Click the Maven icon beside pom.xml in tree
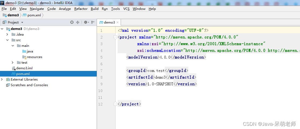300x129 pixels. tap(13, 74)
